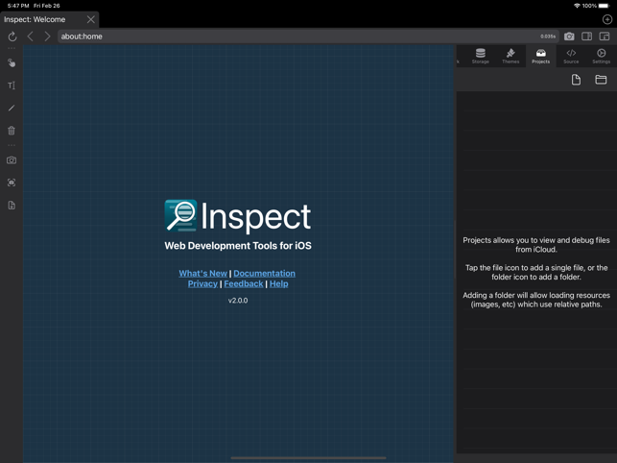
Task: Select the Inspect: Welcome tab
Action: pos(49,19)
